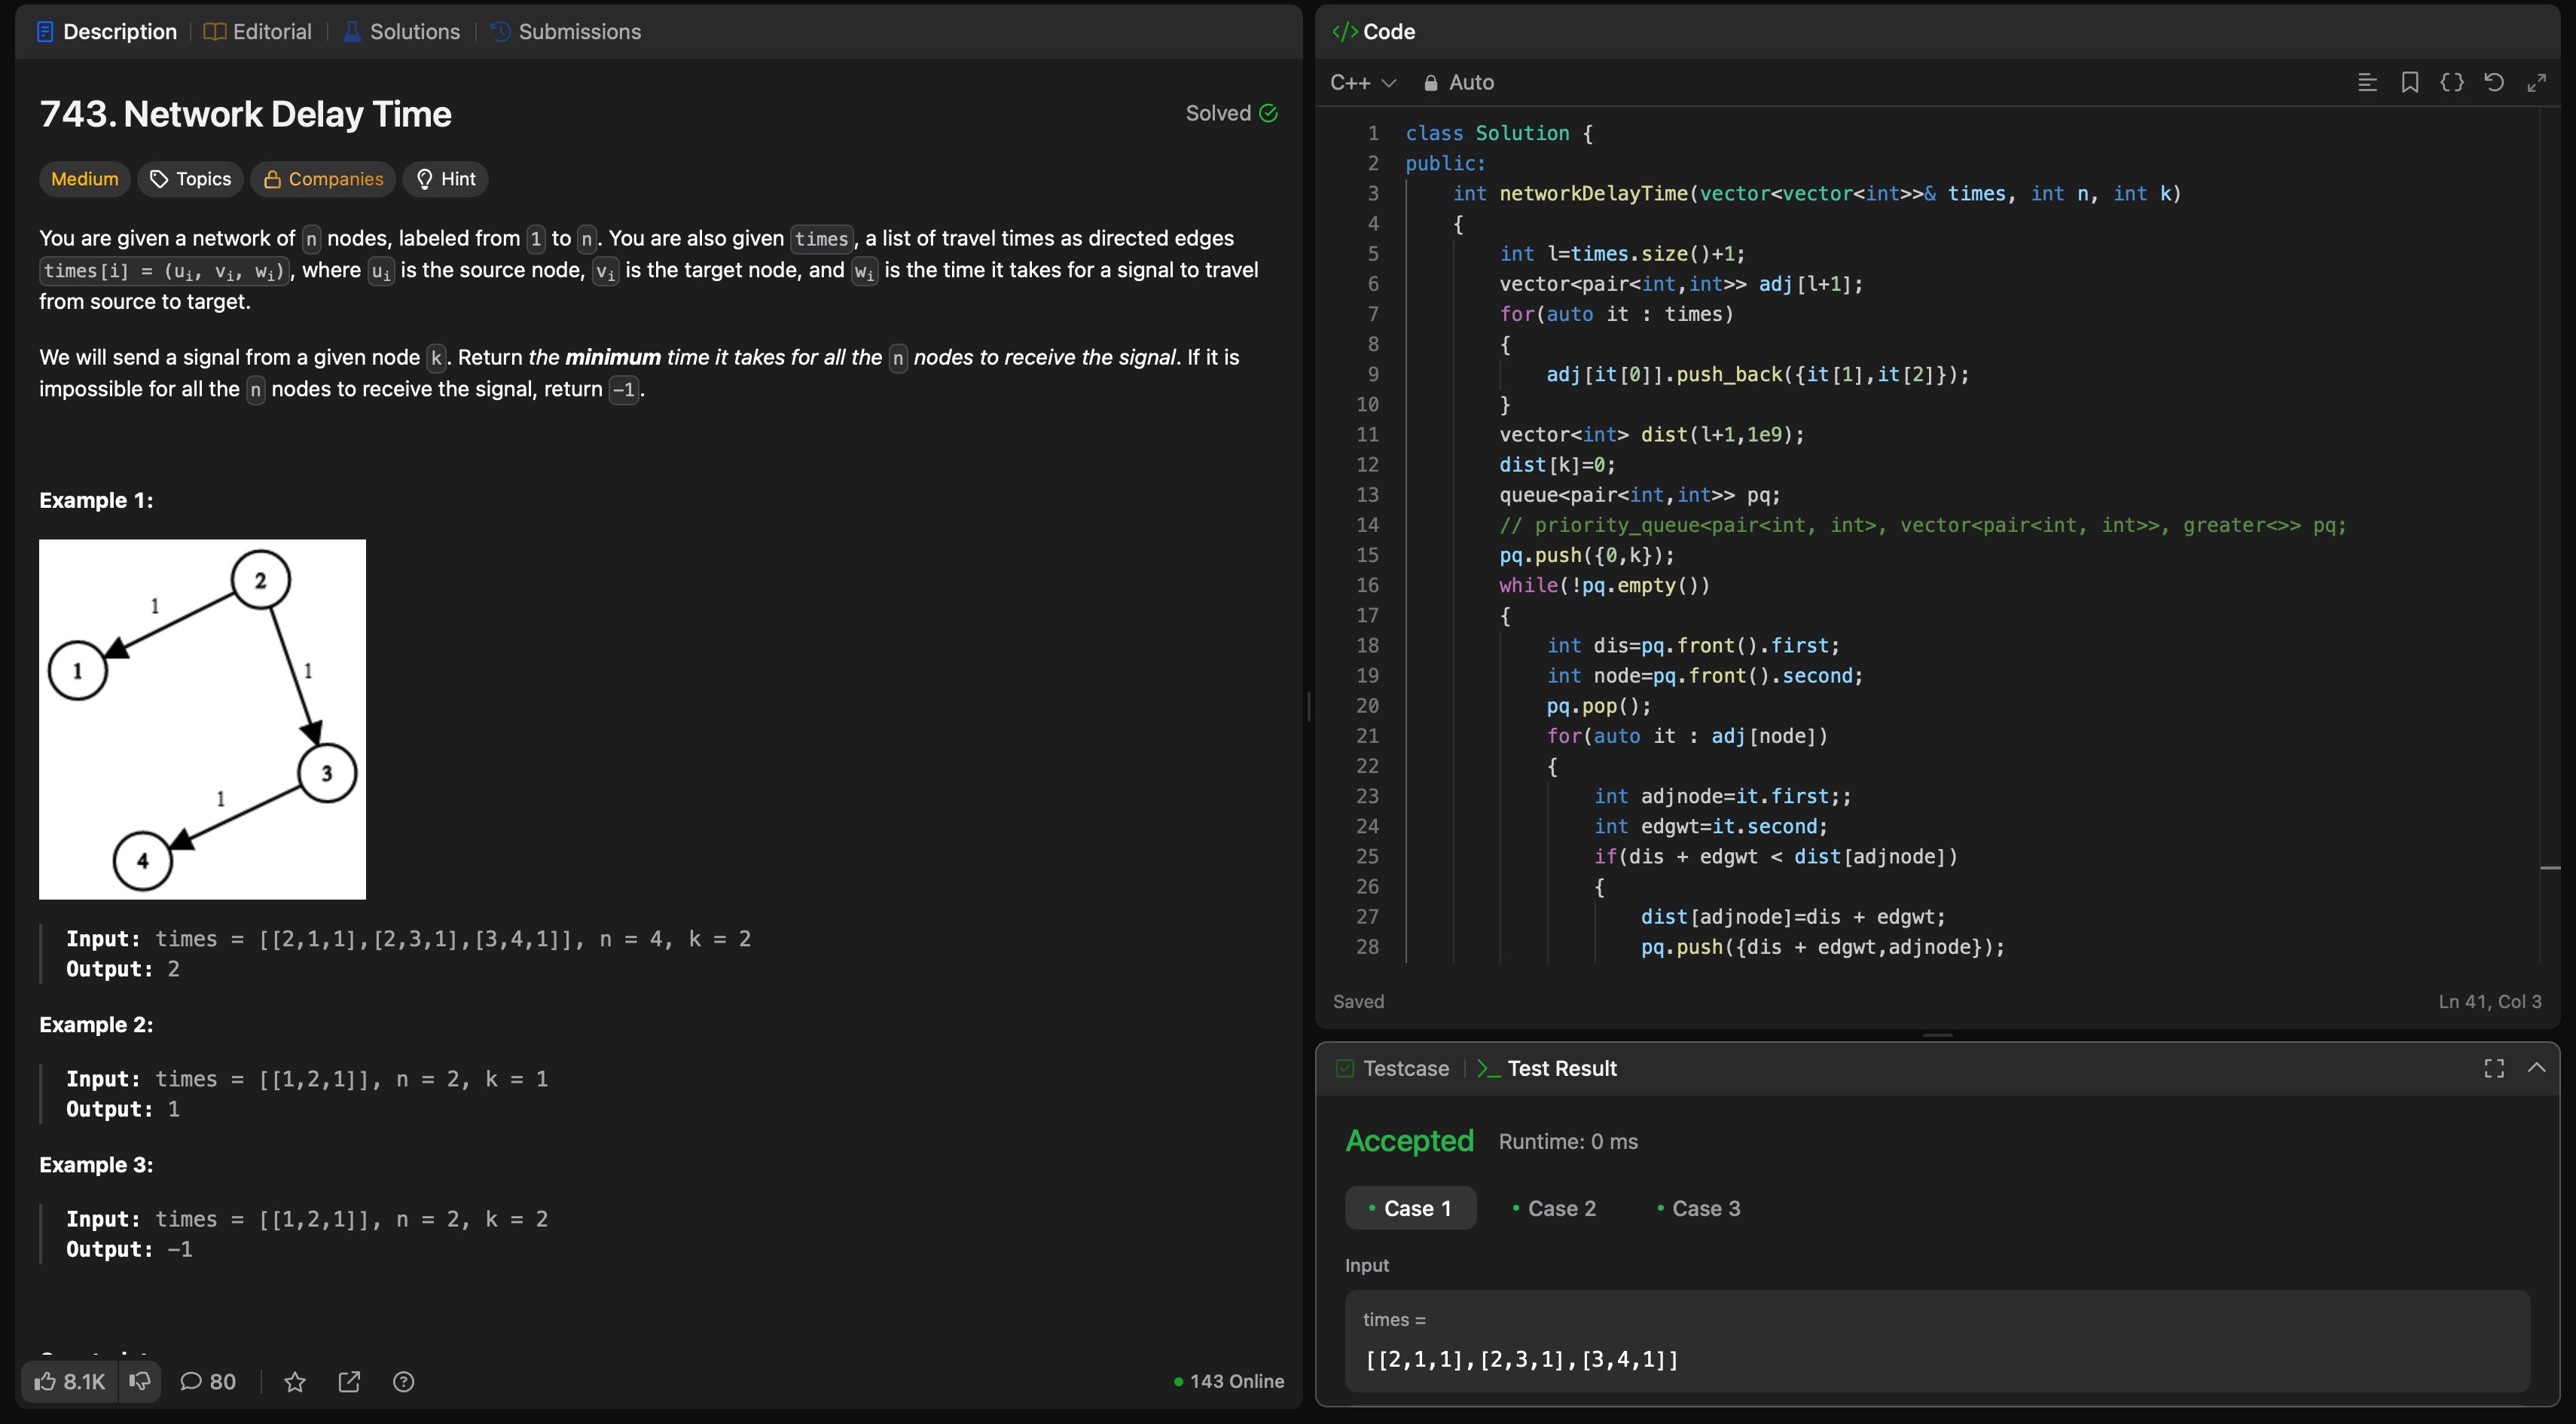Star this problem as favorite
Image resolution: width=2576 pixels, height=1424 pixels.
coord(294,1382)
